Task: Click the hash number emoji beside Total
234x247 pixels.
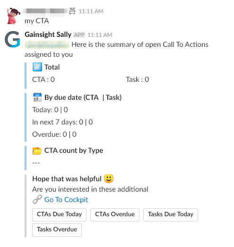Action: tap(37, 67)
